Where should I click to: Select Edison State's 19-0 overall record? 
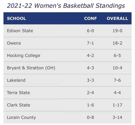tap(117, 31)
